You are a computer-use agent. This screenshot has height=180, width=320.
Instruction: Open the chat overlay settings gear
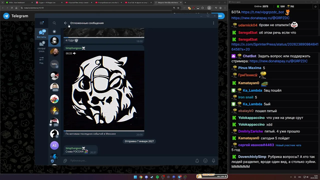pos(315,7)
